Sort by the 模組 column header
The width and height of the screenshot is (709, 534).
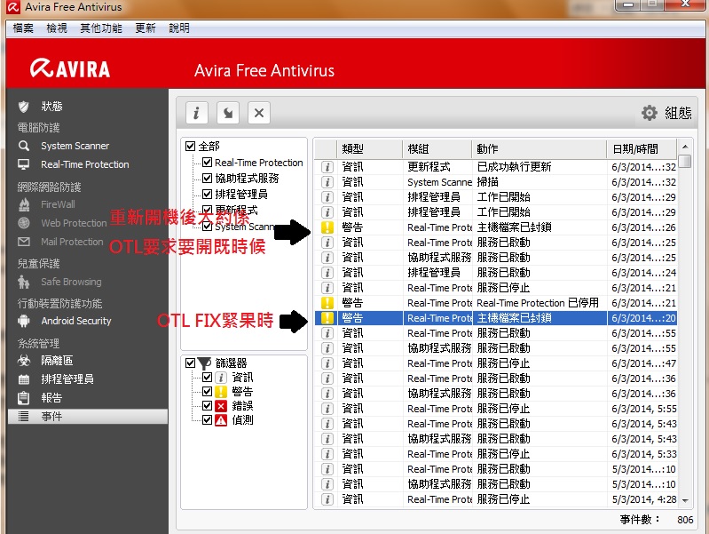[x=437, y=149]
